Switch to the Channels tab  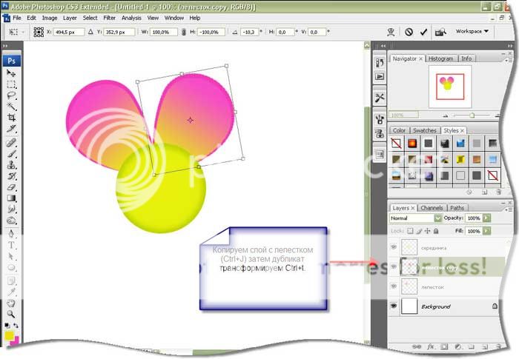432,208
